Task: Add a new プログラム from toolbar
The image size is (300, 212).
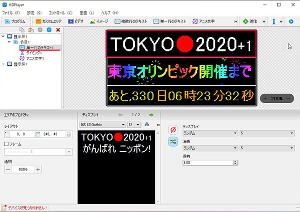Action: click(x=15, y=21)
